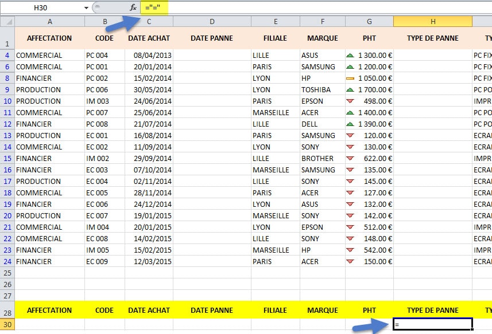
Task: Click the green up-arrow icon in DELL row 12
Action: click(x=350, y=124)
